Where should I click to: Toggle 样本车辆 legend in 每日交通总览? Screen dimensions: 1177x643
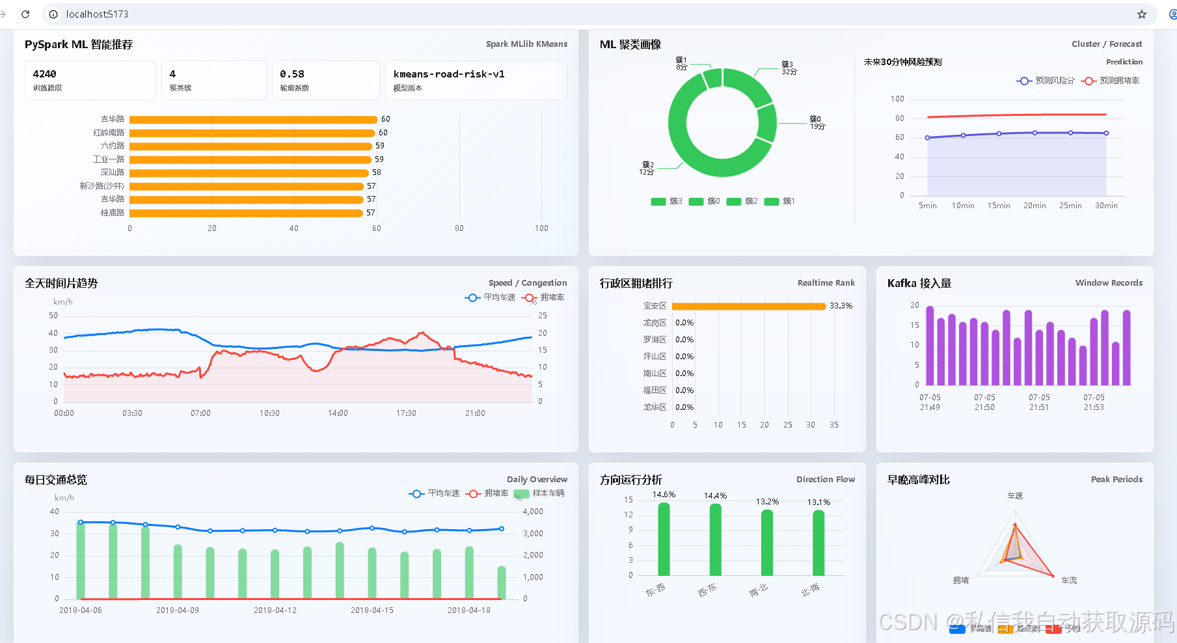[539, 493]
